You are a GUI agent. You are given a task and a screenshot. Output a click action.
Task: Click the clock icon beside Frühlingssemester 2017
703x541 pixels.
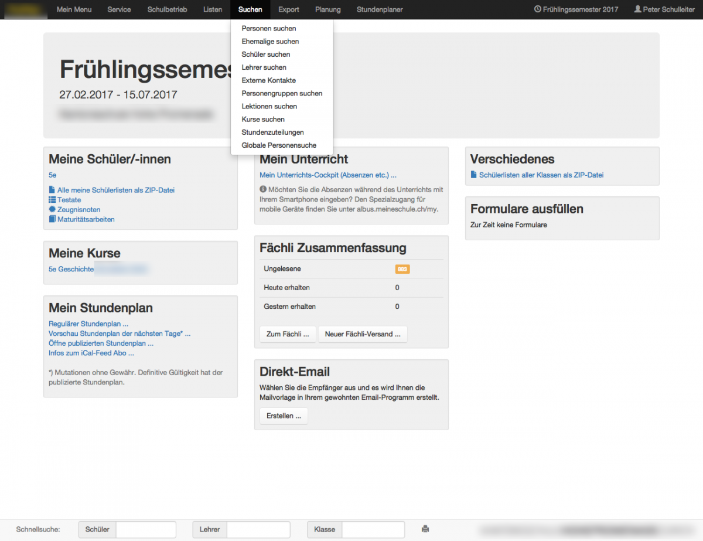click(x=538, y=9)
